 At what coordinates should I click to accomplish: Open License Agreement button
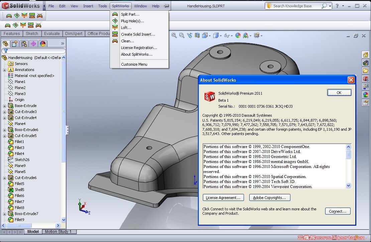(x=223, y=198)
